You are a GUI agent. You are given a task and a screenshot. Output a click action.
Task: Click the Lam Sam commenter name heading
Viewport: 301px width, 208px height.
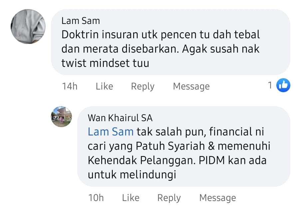click(81, 21)
